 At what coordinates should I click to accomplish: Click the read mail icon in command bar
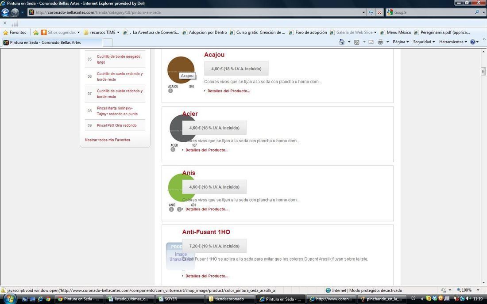tap(371, 42)
